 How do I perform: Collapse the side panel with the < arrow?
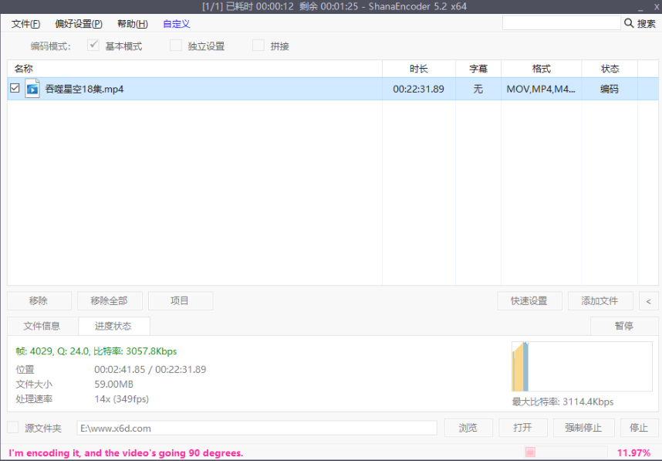coord(649,301)
